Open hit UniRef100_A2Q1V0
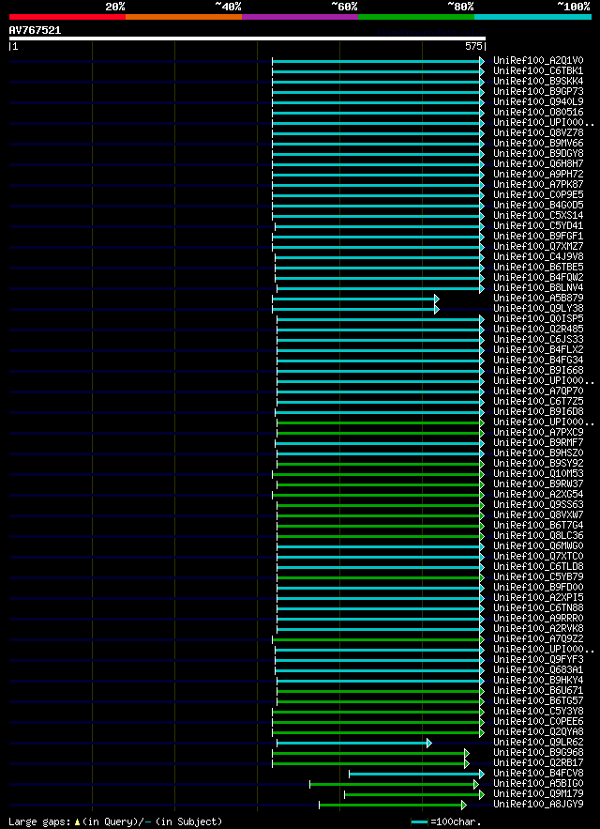Viewport: 600px width, 829px height. click(538, 61)
